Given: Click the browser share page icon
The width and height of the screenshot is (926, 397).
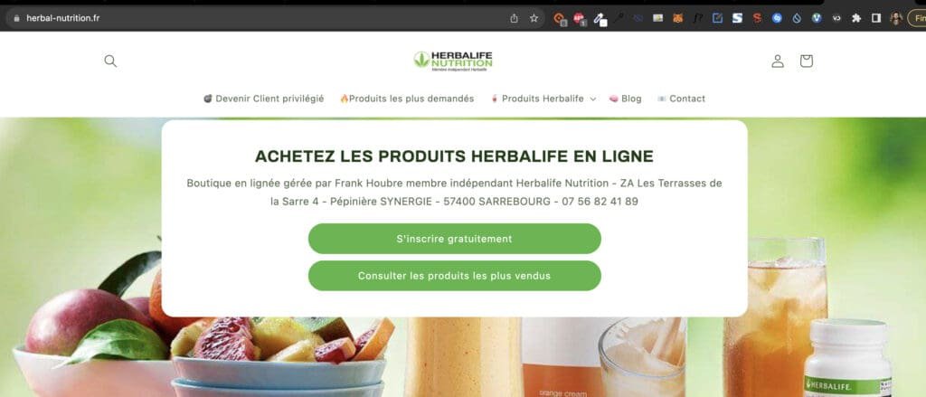Looking at the screenshot, I should (x=514, y=18).
